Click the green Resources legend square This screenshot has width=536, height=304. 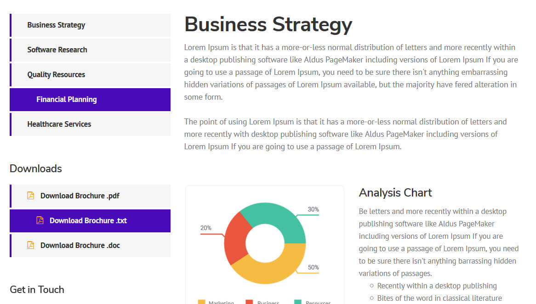coord(298,302)
